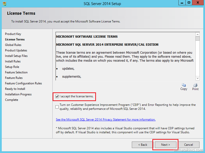This screenshot has width=205, height=153.
Task: Click the Print icon below license text
Action: pyautogui.click(x=195, y=85)
